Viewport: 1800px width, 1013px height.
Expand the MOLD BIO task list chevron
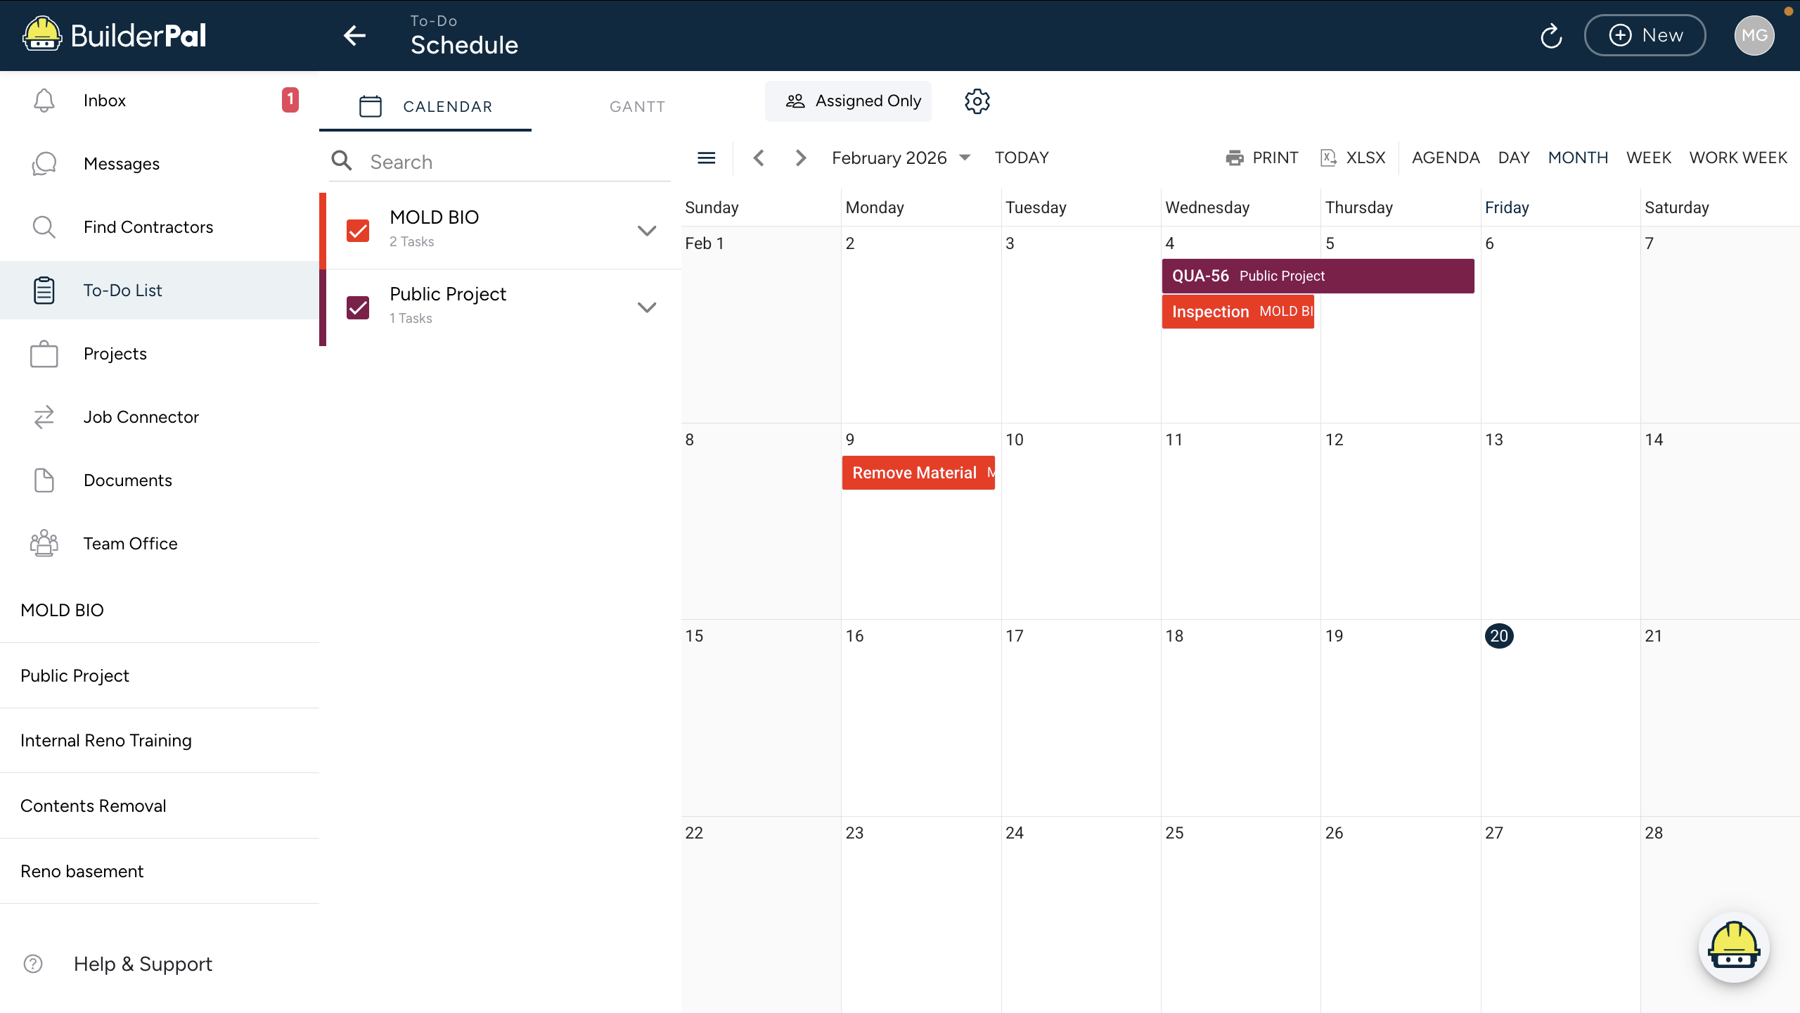click(x=646, y=230)
